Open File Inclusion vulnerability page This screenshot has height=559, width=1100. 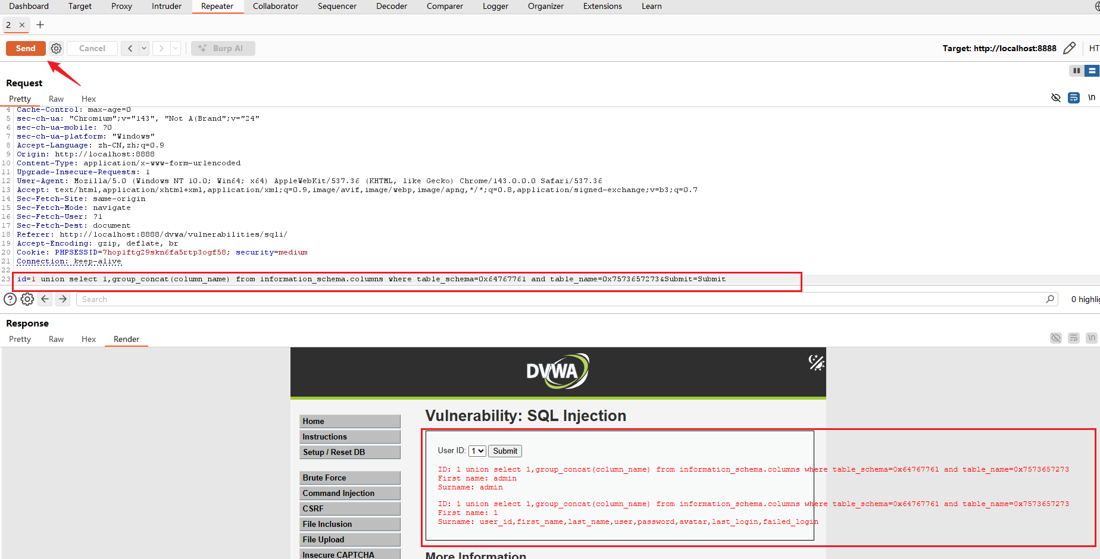point(350,524)
